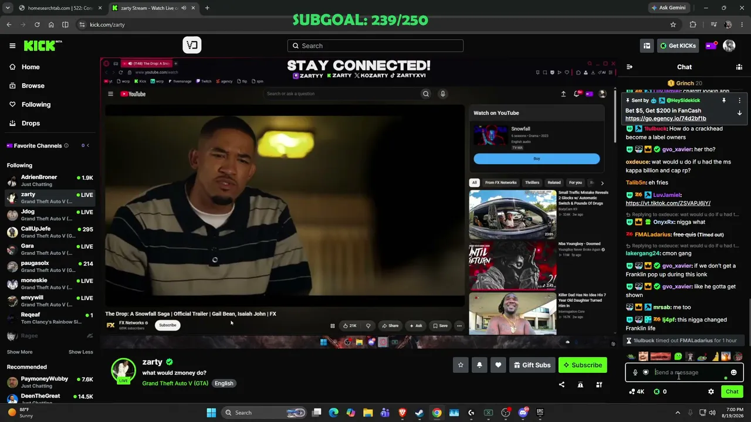Viewport: 751px width, 422px height.
Task: Open File Explorer from the taskbar
Action: click(x=368, y=413)
